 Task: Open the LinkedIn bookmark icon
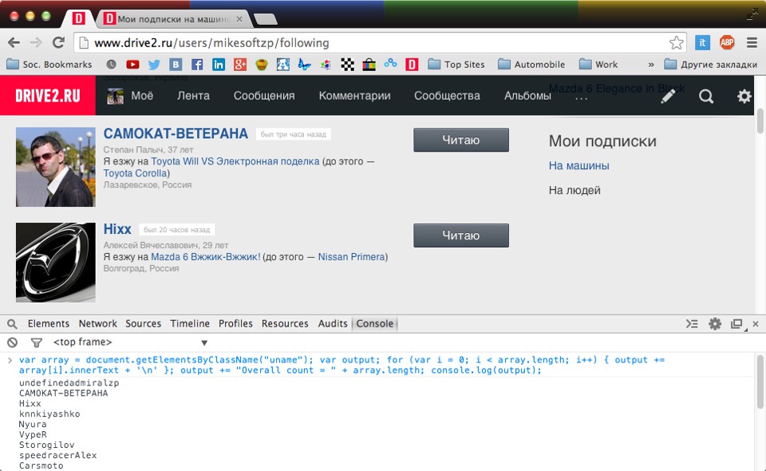click(x=219, y=65)
